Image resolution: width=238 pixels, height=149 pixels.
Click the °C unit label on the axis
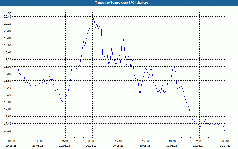click(9, 13)
